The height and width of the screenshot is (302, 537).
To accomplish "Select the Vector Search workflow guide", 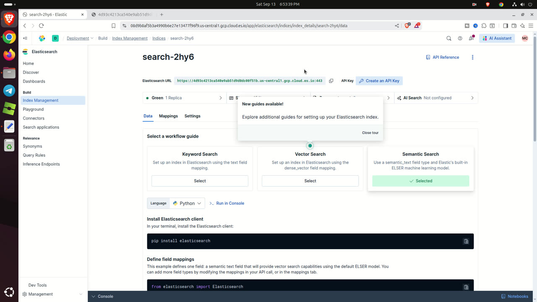I will coord(310,181).
